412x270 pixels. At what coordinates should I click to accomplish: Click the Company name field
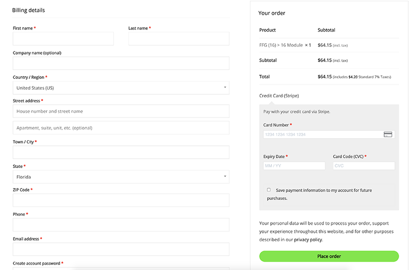tap(121, 63)
